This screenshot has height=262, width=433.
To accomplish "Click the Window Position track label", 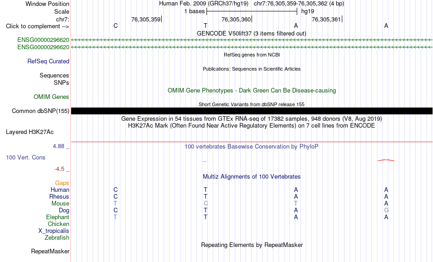I will coord(47,4).
